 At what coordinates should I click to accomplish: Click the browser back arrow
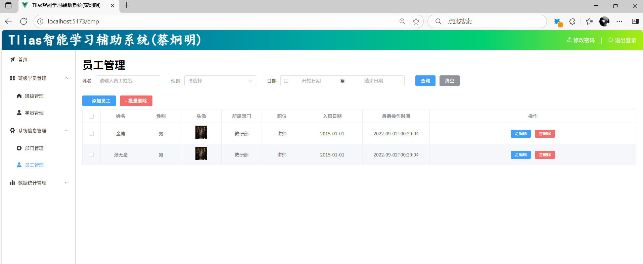(8, 21)
